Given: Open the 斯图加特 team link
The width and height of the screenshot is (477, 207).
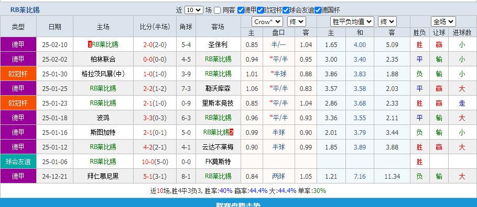Looking at the screenshot, I should [x=103, y=132].
